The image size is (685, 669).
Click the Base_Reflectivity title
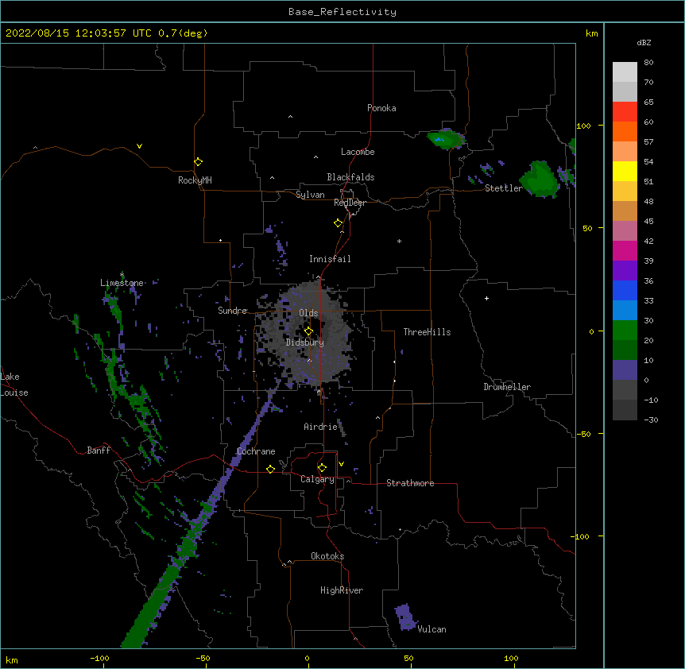[x=342, y=12]
